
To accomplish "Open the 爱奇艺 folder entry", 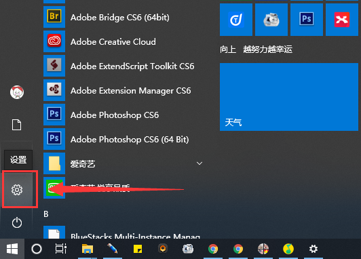I will coord(123,163).
